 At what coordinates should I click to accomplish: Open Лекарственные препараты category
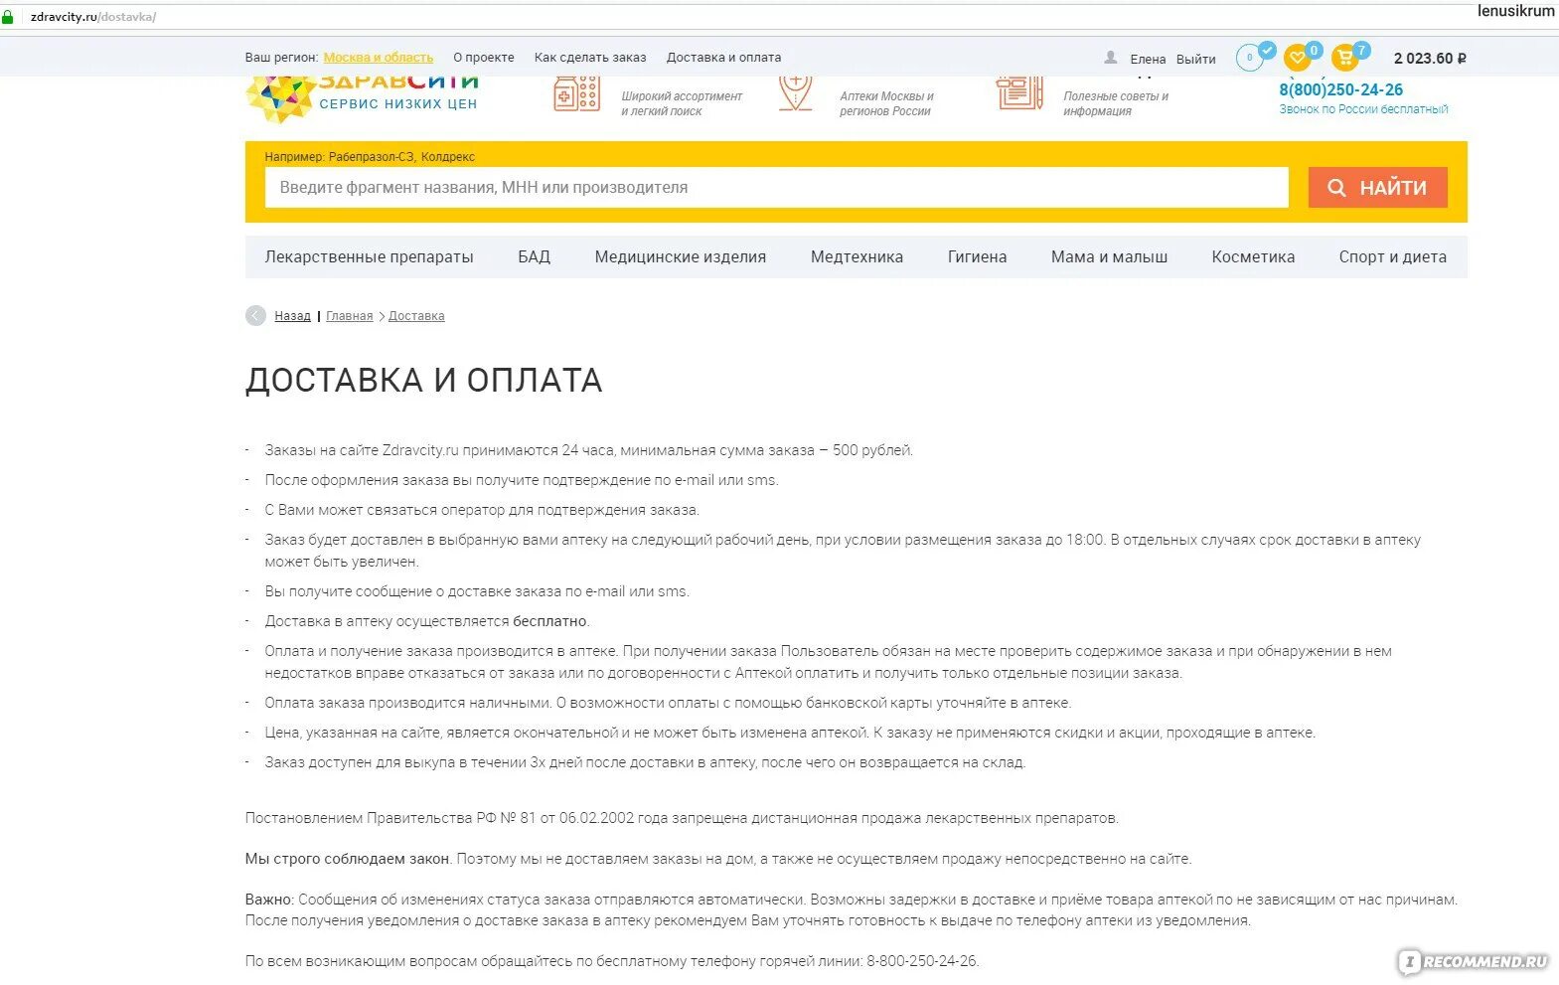[369, 256]
